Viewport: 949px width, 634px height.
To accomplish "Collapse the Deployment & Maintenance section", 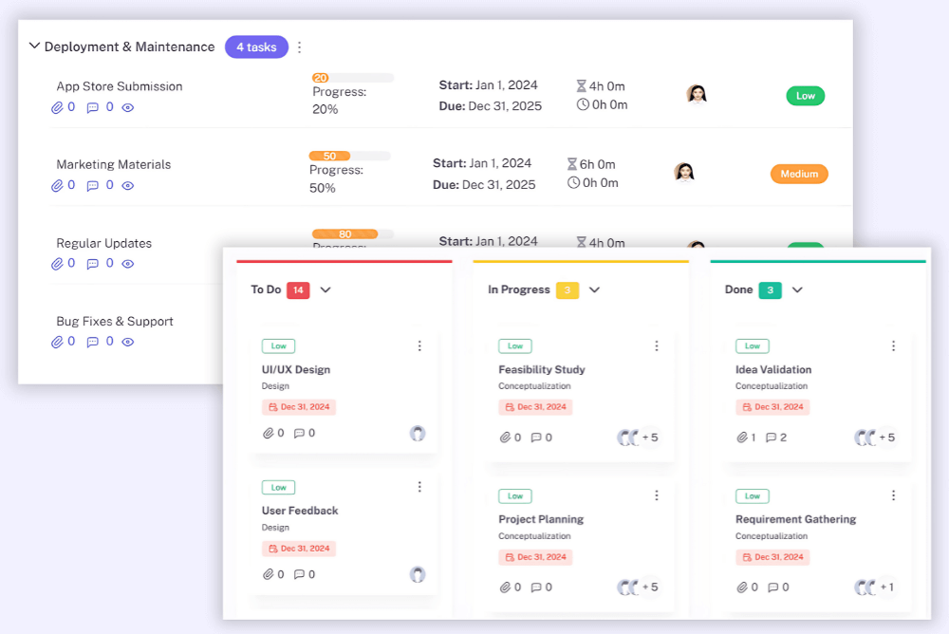I will (34, 47).
